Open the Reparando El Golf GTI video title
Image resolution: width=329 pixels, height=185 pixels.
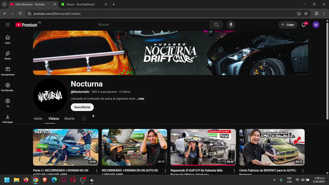tap(197, 172)
